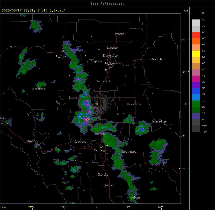Click the Sylvan label

pos(97,61)
